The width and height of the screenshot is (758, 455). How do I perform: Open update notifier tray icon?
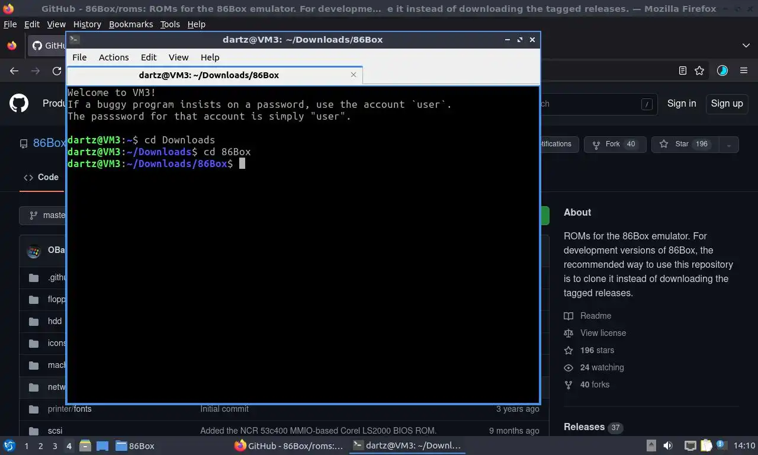point(721,445)
